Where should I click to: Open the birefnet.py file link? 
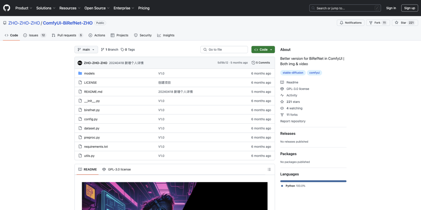pos(92,110)
